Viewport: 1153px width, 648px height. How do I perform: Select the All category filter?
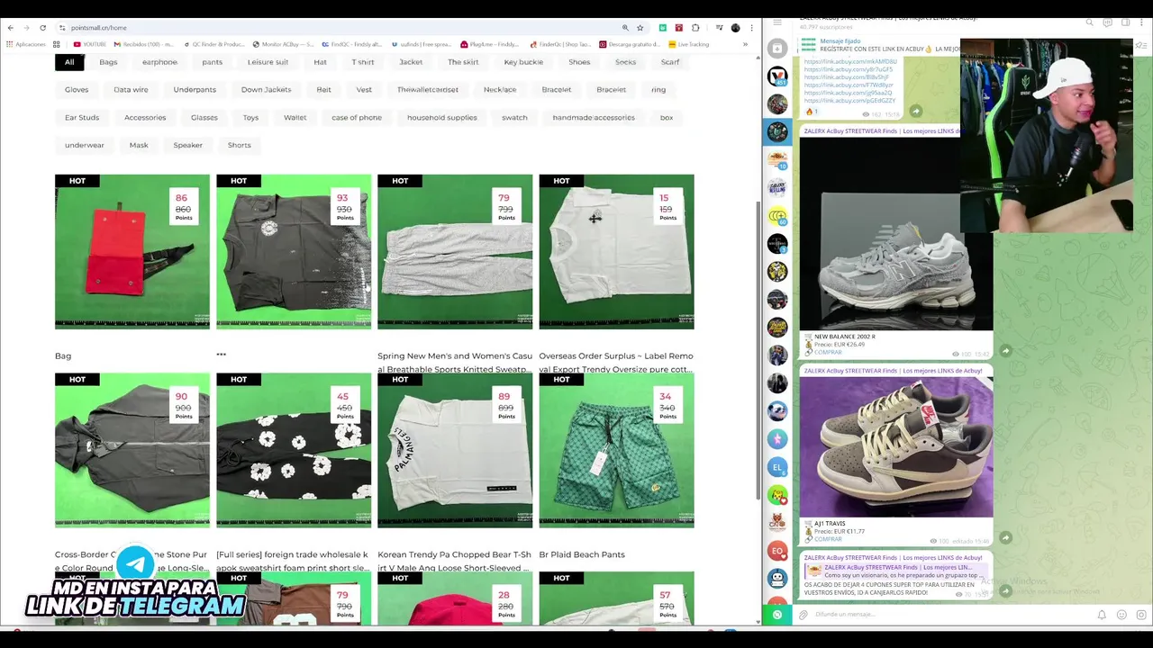tap(69, 62)
